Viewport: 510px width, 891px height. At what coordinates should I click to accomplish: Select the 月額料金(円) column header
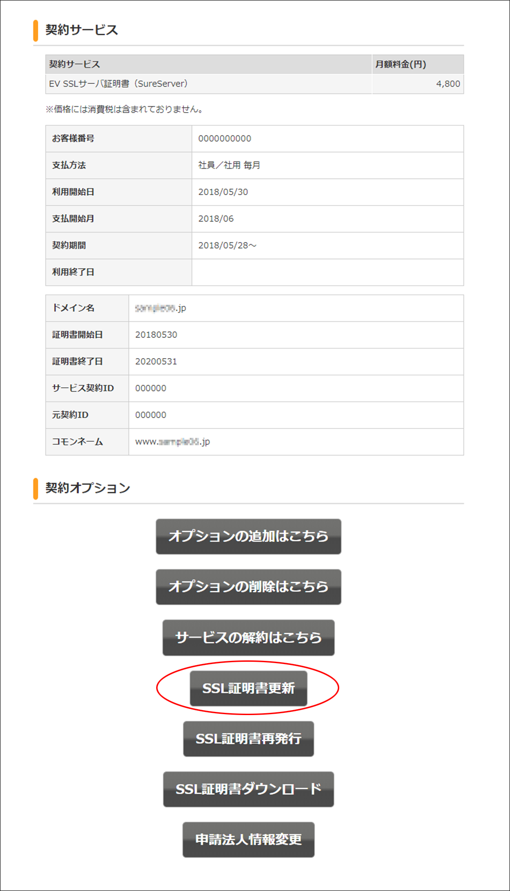click(x=400, y=64)
